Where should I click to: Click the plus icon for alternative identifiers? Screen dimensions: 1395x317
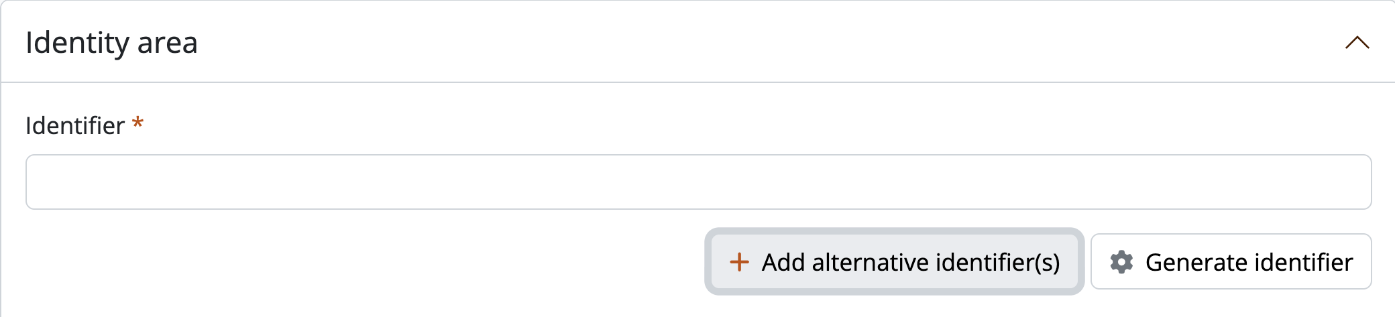tap(739, 262)
